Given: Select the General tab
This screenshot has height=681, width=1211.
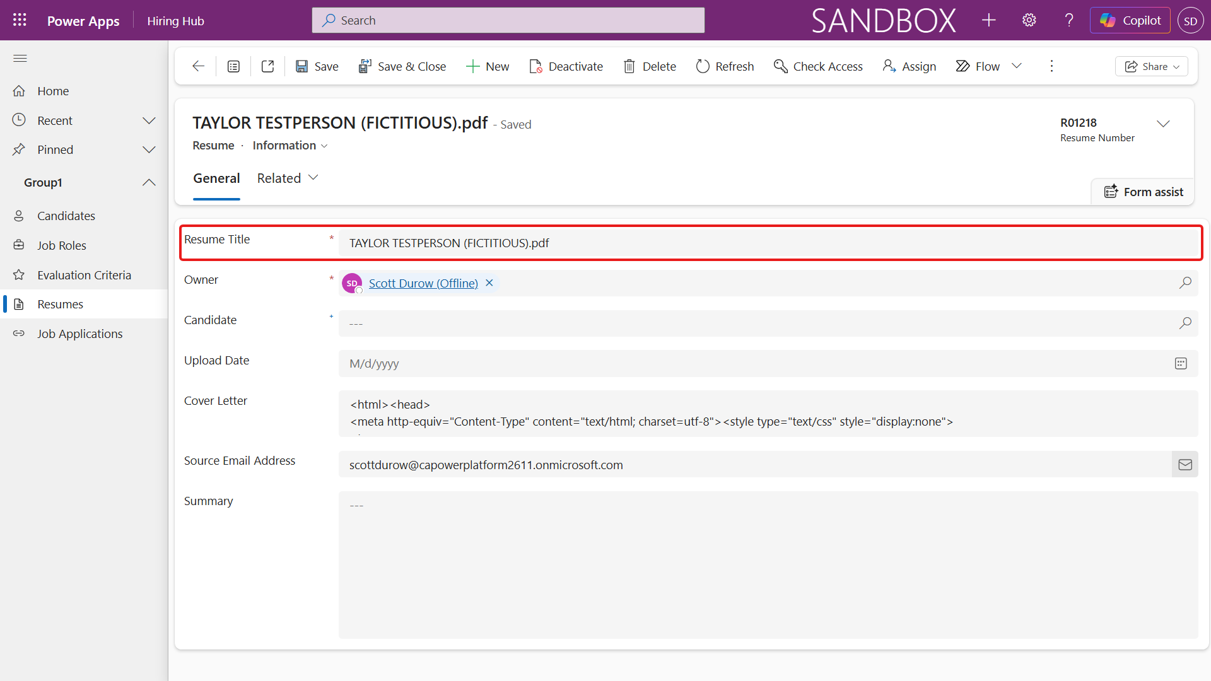Looking at the screenshot, I should click(216, 178).
